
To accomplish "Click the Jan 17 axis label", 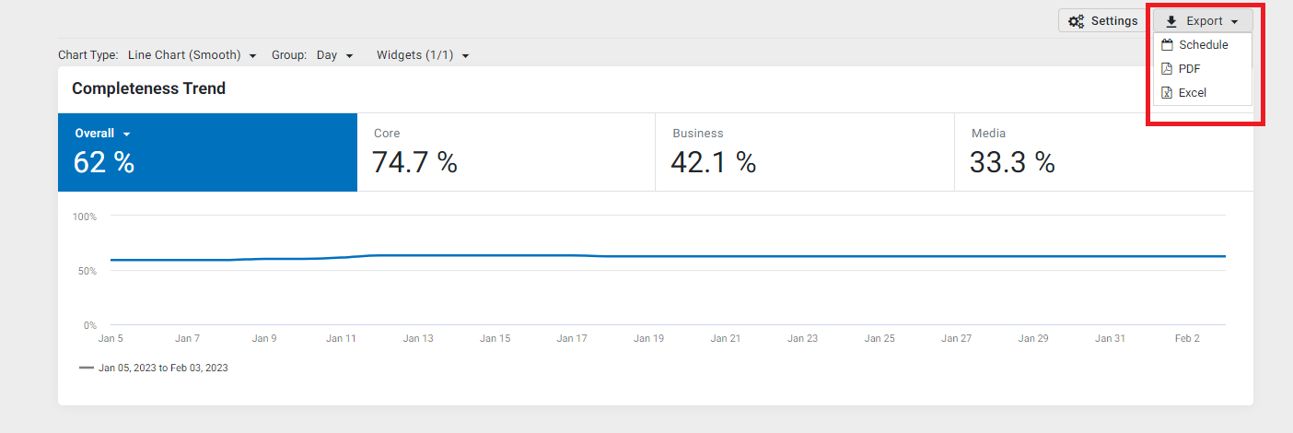I will tap(572, 338).
